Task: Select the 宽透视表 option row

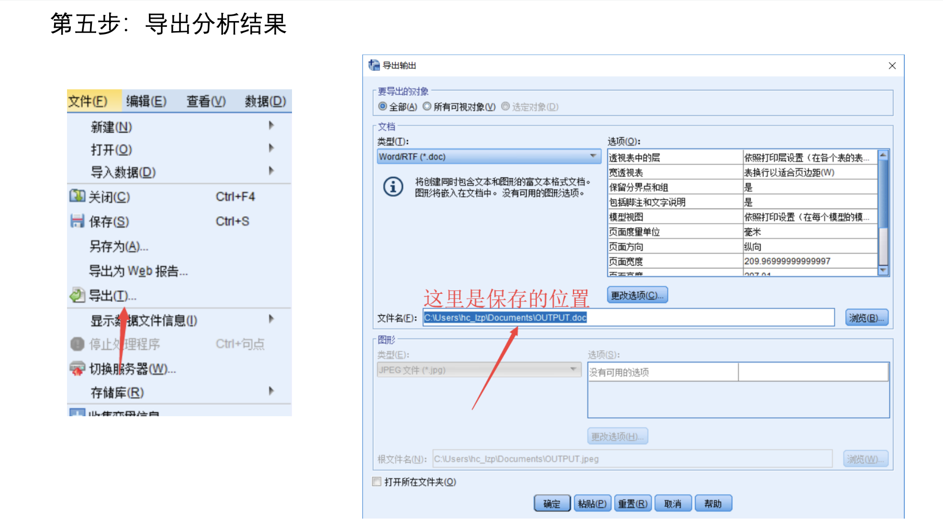Action: click(742, 172)
